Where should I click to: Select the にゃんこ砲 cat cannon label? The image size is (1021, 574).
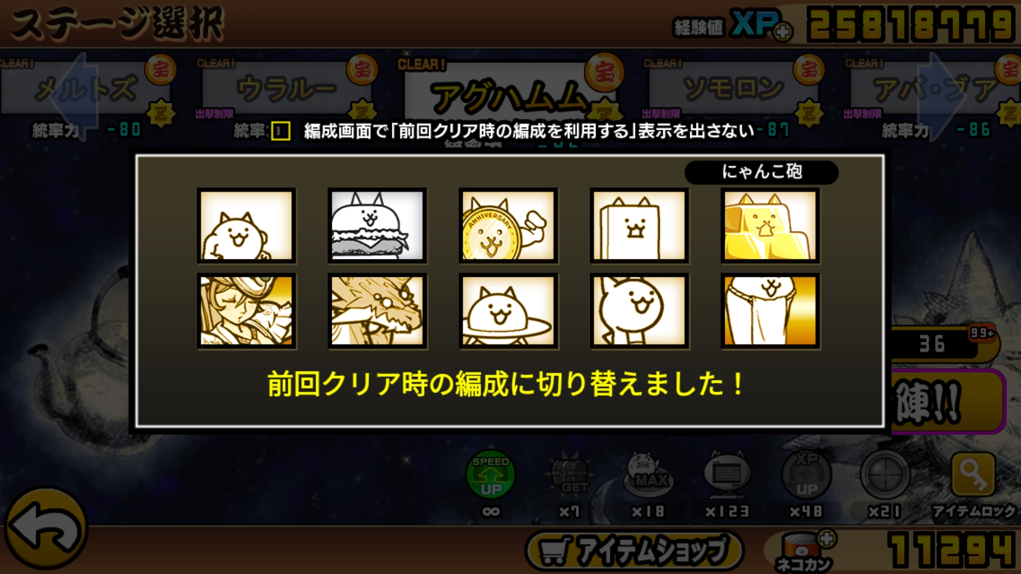pos(761,172)
